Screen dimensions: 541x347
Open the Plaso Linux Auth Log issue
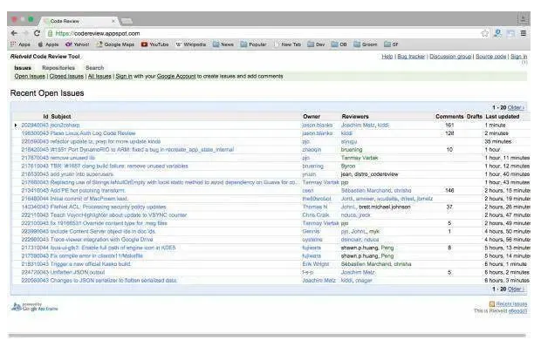tap(79, 133)
